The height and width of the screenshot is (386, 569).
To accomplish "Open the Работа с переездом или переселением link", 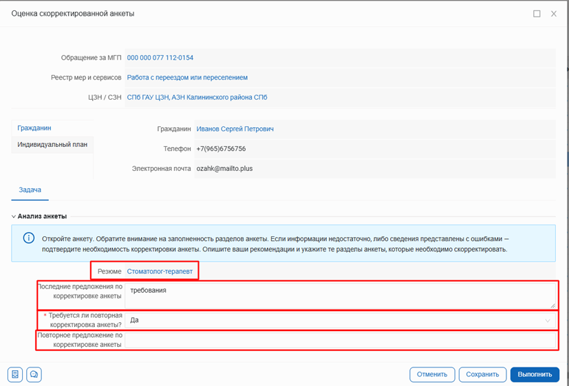I will 187,78.
